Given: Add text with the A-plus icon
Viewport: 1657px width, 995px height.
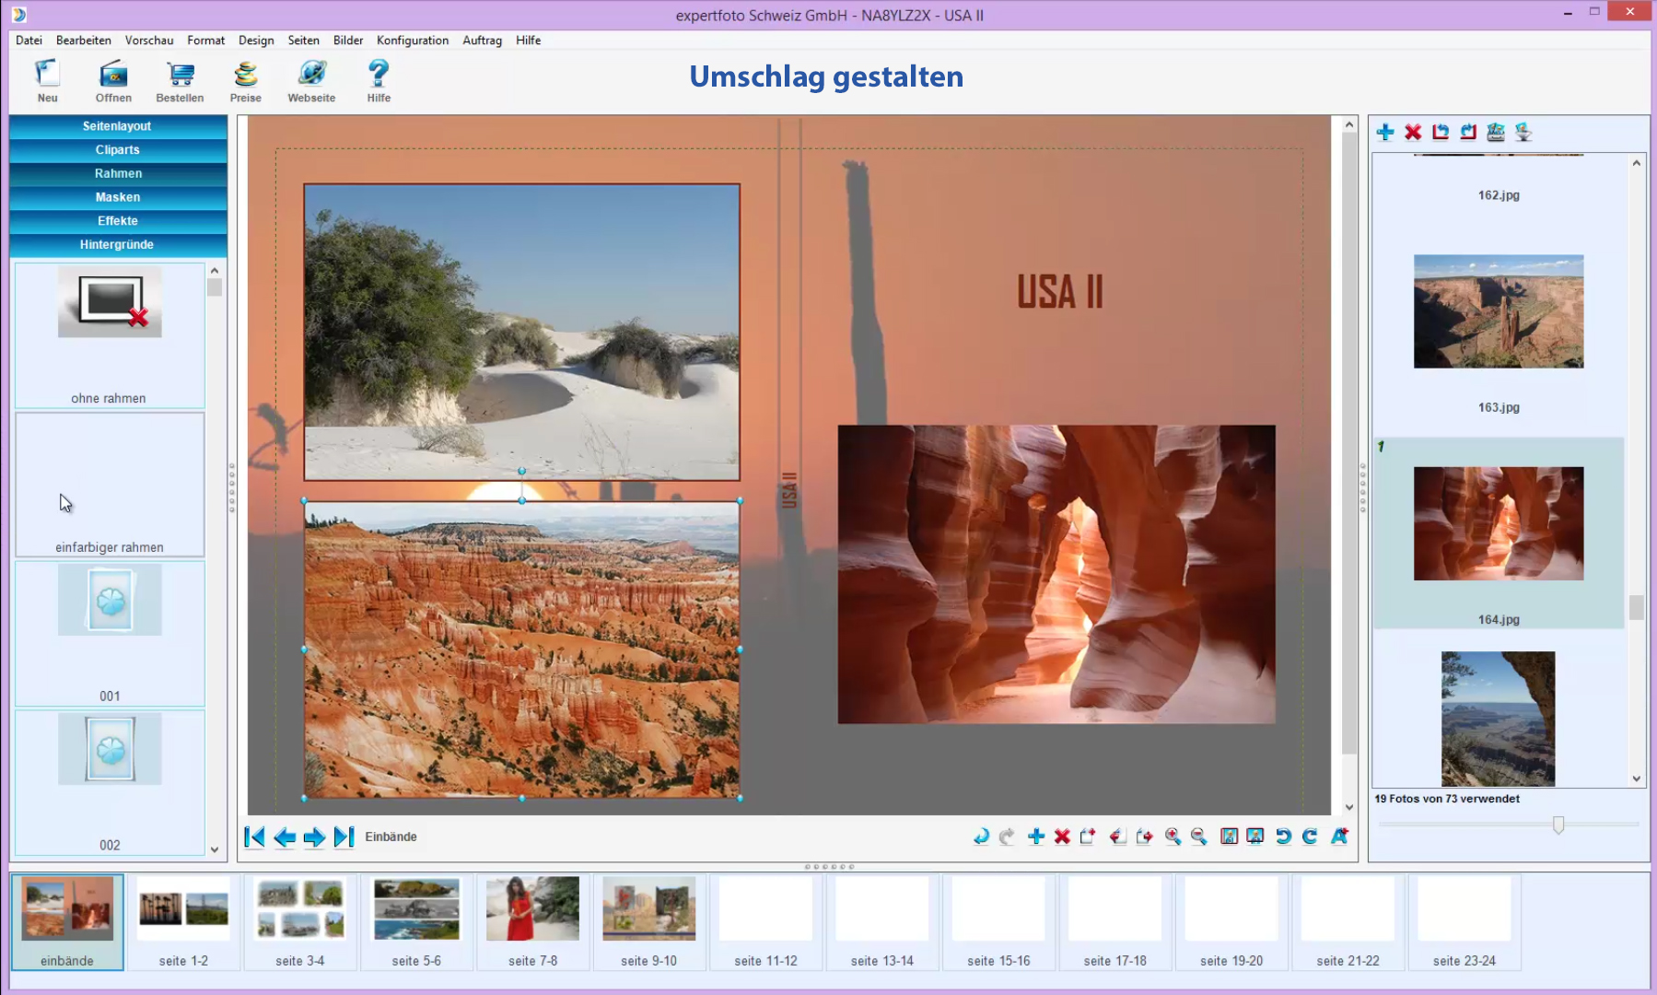Looking at the screenshot, I should tap(1339, 836).
